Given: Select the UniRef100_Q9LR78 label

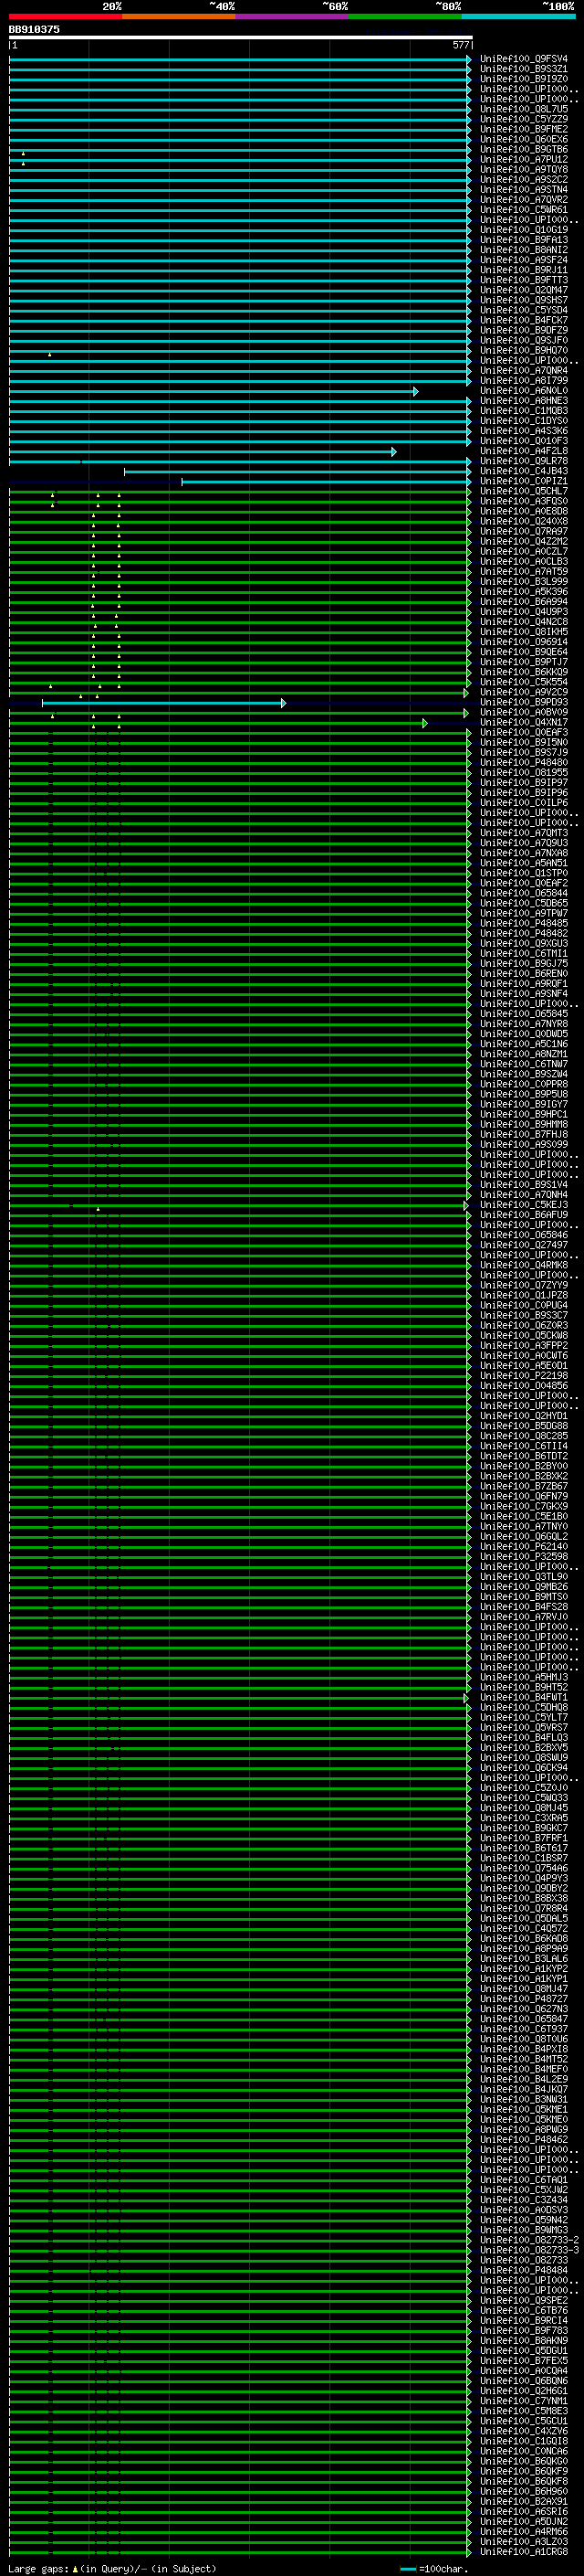Looking at the screenshot, I should [x=524, y=461].
